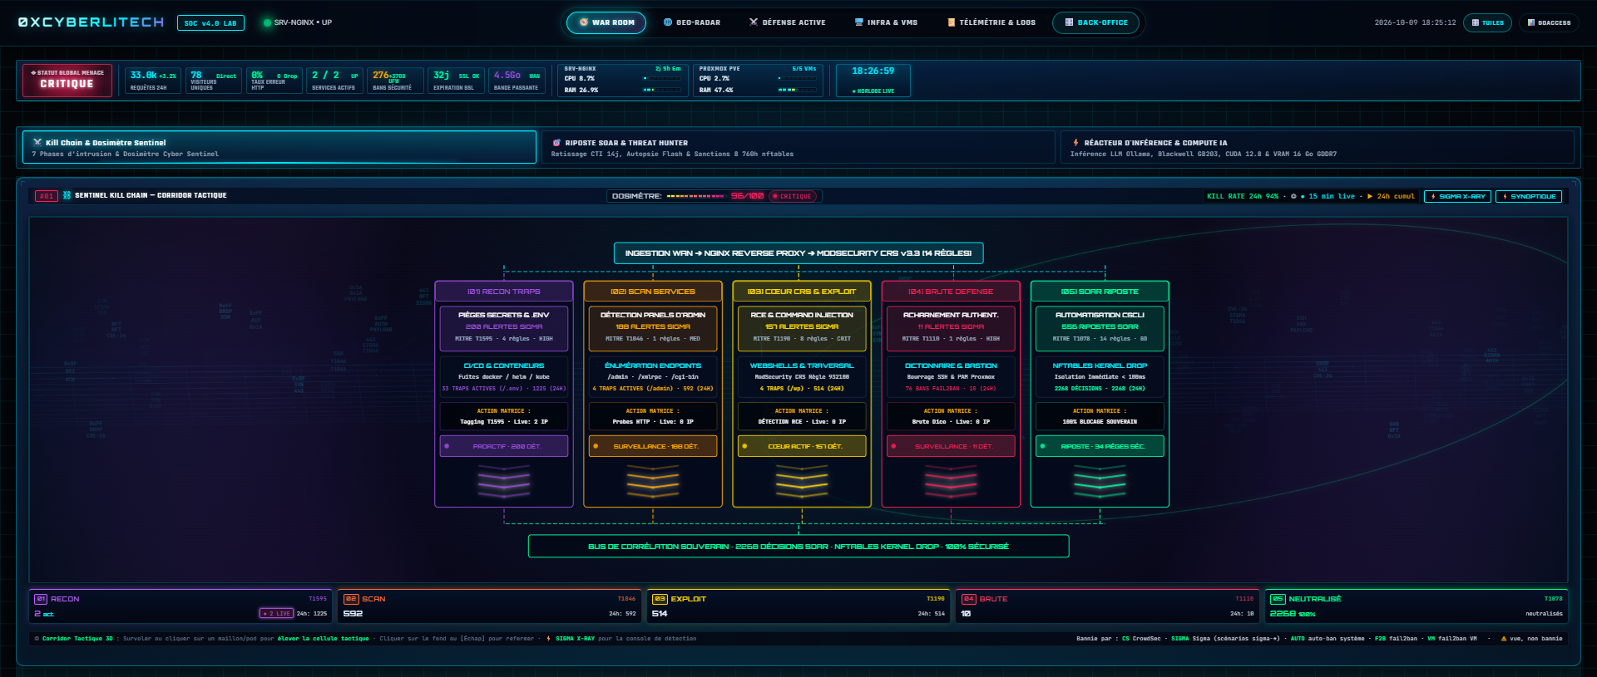This screenshot has height=677, width=1597.
Task: Select Réacteur d'Inférence & Compute IA panel
Action: [1318, 148]
